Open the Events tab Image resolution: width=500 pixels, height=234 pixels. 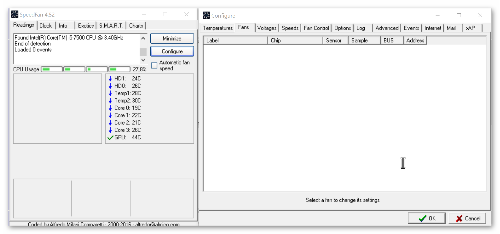coord(411,28)
